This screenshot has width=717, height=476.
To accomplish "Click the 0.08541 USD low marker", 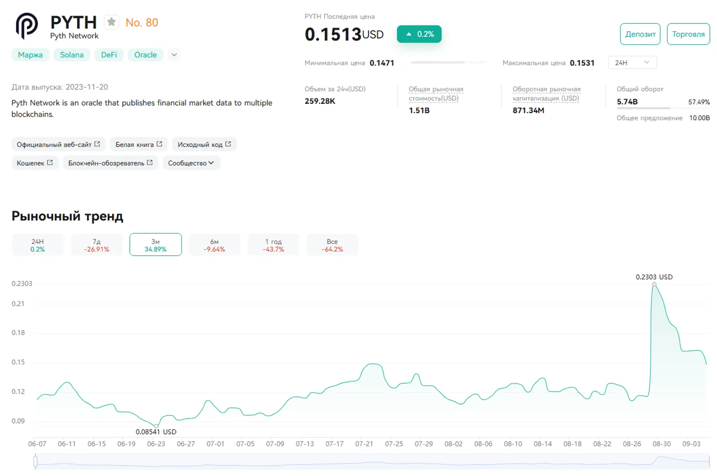I will point(156,426).
